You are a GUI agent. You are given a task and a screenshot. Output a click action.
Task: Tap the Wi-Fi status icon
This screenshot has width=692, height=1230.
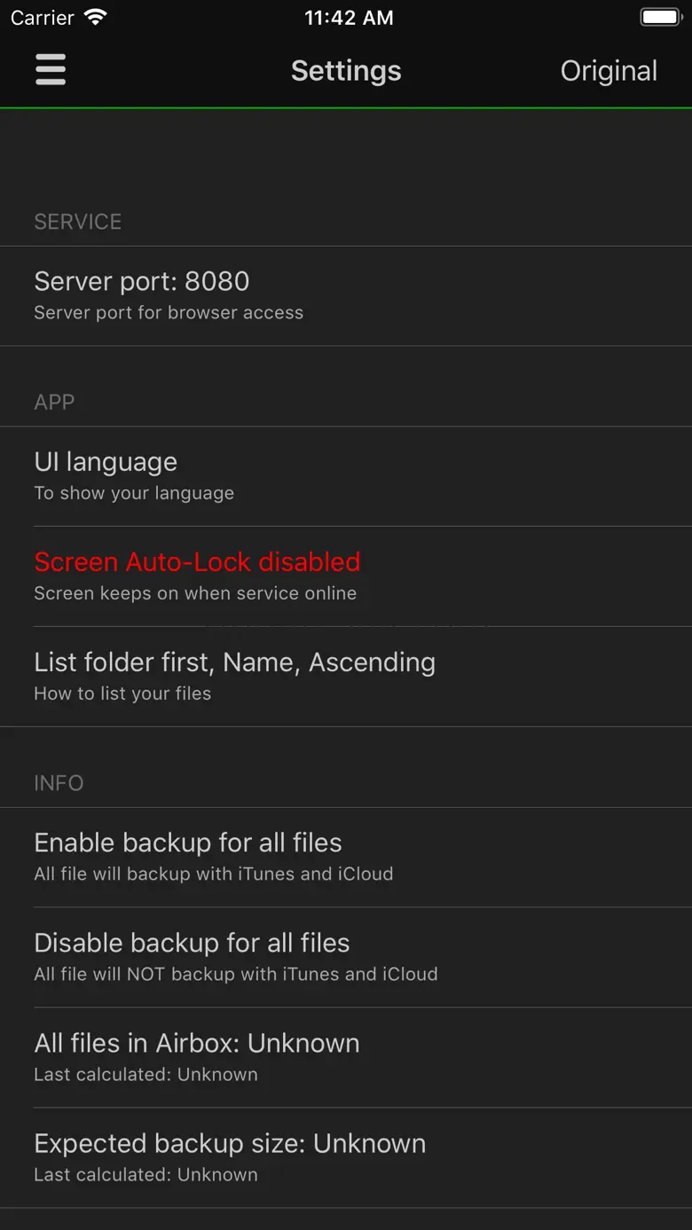(x=95, y=18)
